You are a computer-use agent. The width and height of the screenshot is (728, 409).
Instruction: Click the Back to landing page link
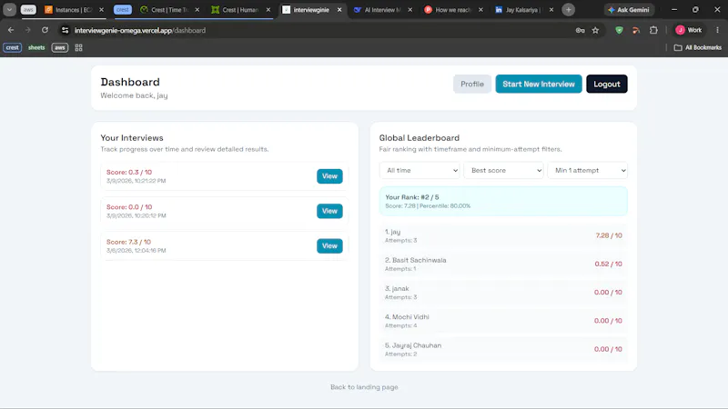click(x=364, y=387)
